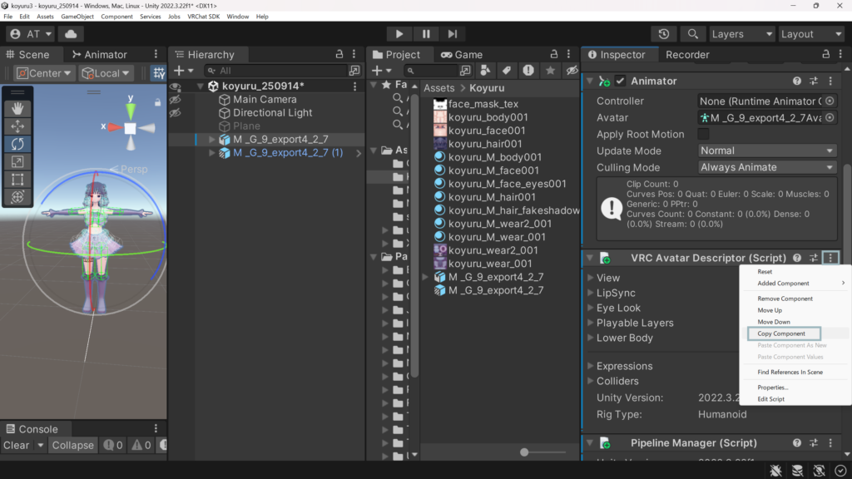852x479 pixels.
Task: Open the Layout dropdown
Action: [x=811, y=33]
